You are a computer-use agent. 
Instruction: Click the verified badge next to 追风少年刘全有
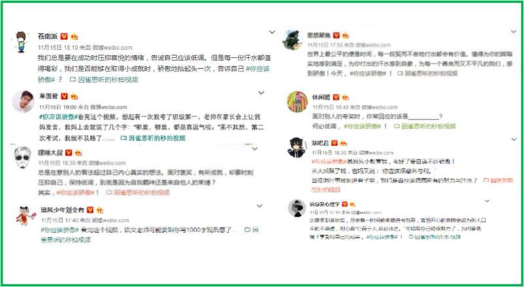[x=90, y=210]
